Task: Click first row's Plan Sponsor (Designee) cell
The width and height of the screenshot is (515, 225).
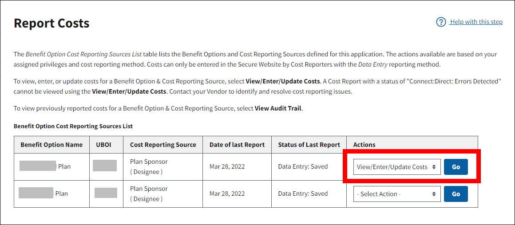Action: click(149, 167)
